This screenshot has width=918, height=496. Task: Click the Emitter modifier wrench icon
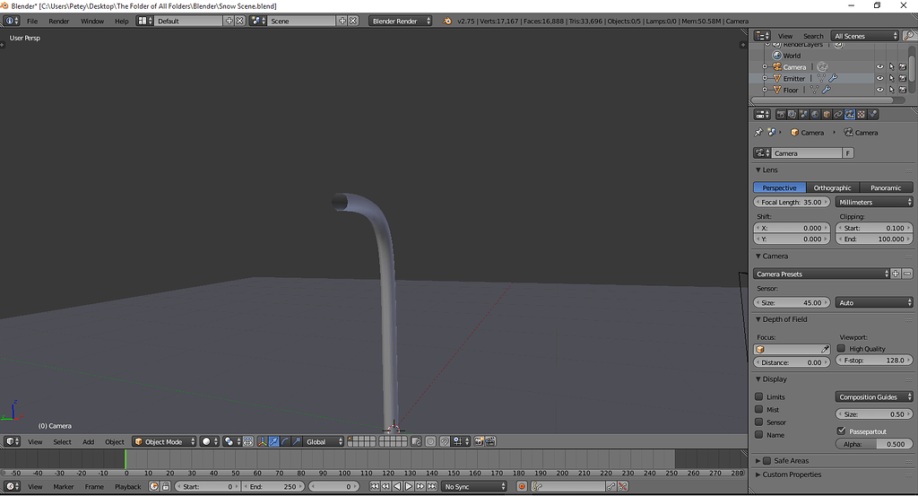[x=833, y=78]
